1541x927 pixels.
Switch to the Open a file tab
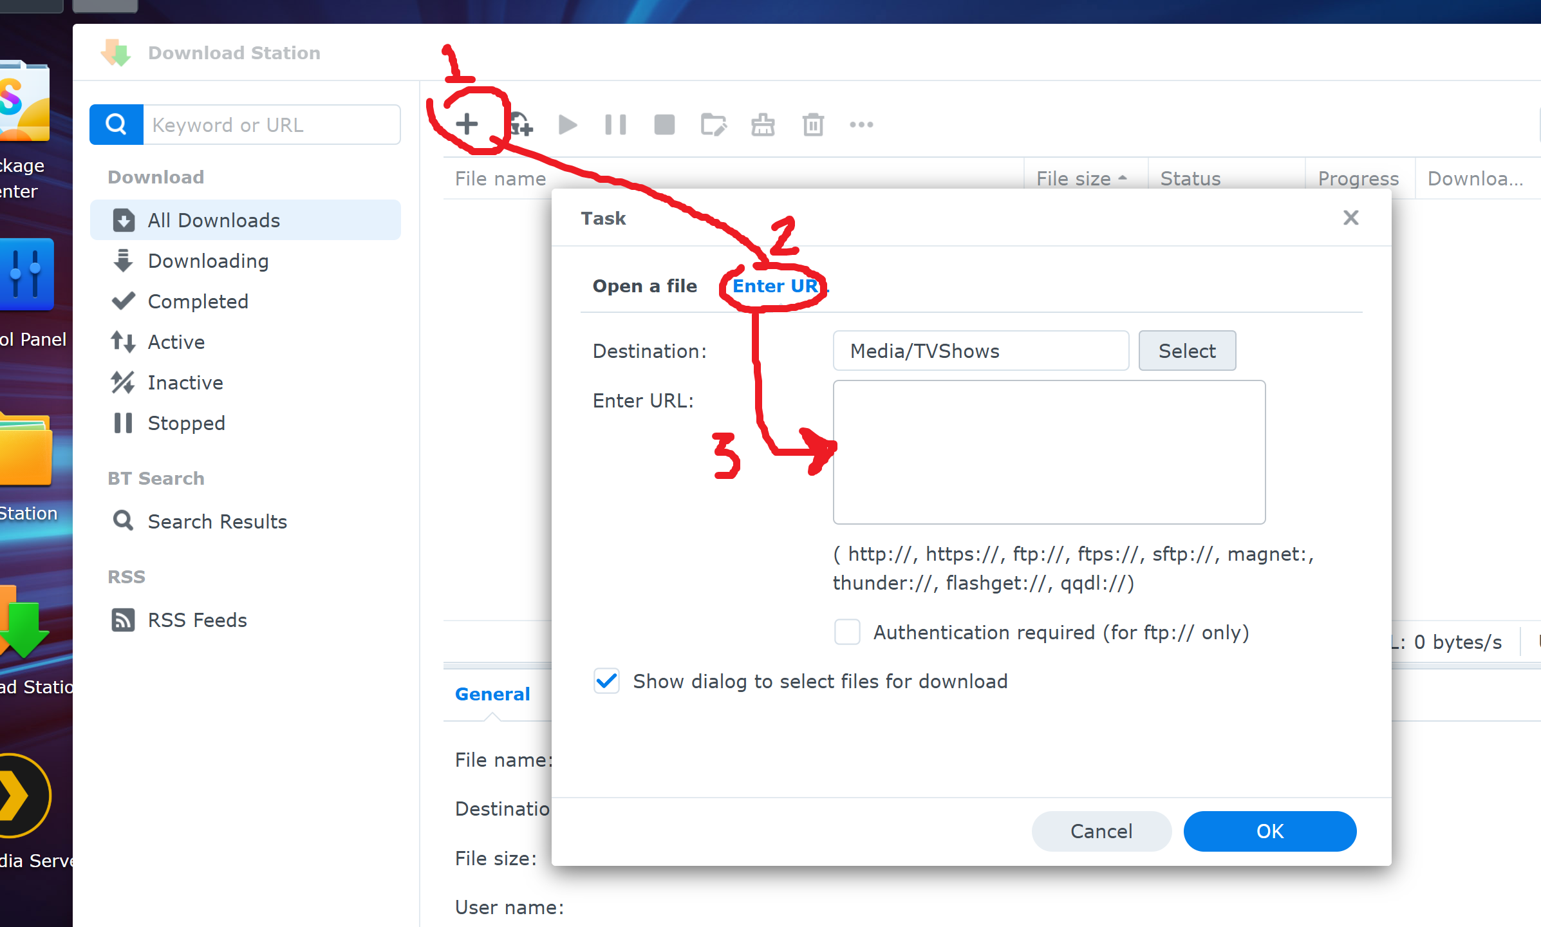pyautogui.click(x=645, y=286)
